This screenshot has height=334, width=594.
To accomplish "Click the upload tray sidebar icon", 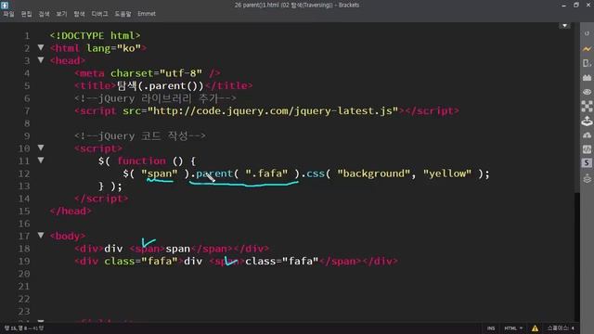I will point(587,122).
